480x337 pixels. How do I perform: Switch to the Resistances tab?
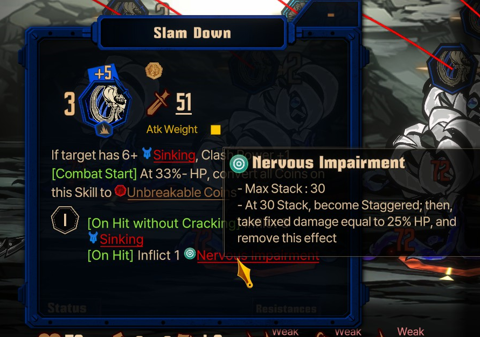click(x=286, y=309)
